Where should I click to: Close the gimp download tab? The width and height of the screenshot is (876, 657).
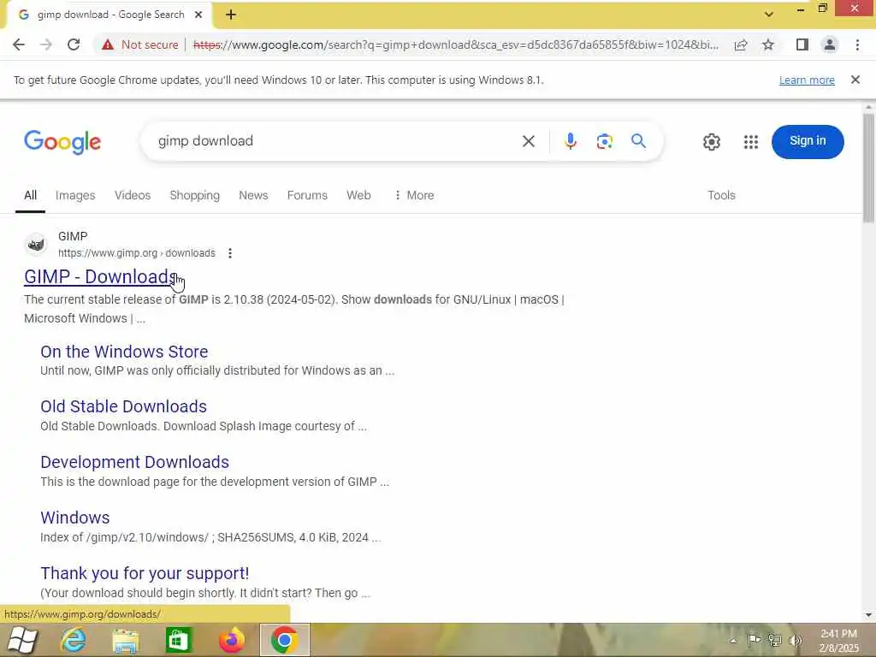coord(198,15)
